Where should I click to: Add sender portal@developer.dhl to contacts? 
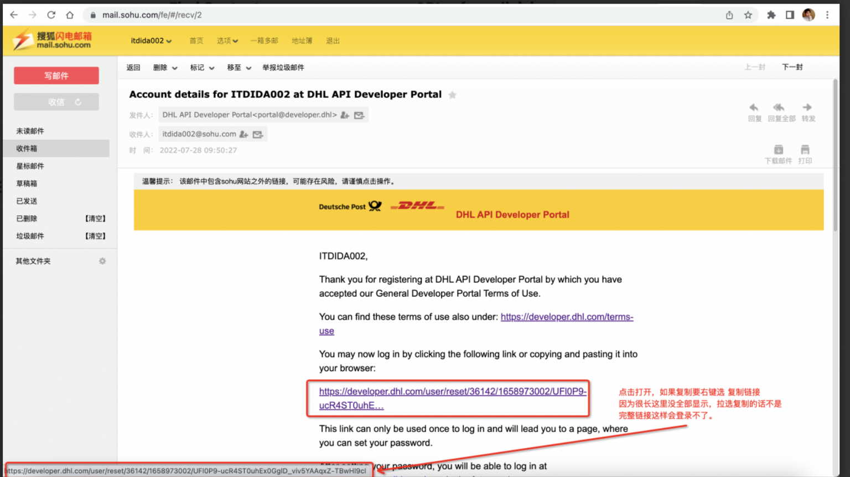point(345,115)
